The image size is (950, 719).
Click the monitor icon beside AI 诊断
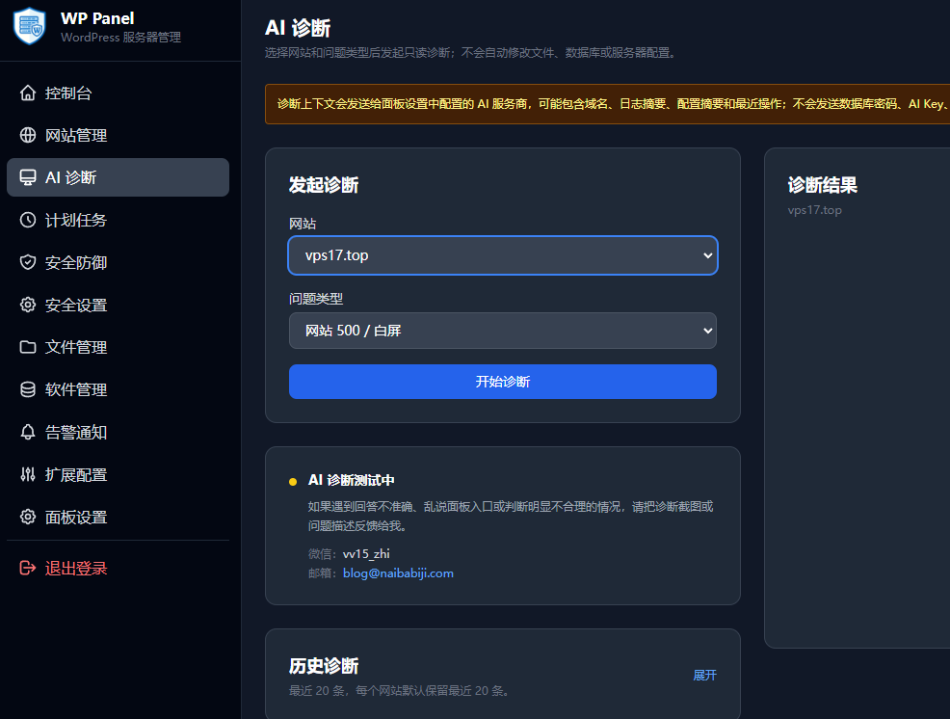click(x=28, y=177)
